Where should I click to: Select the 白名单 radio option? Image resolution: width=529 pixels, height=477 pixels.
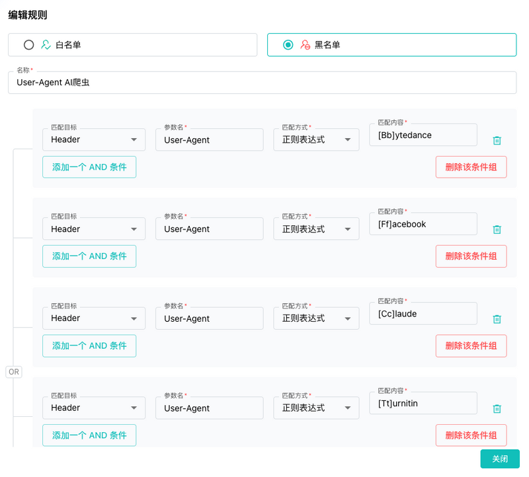[132, 45]
